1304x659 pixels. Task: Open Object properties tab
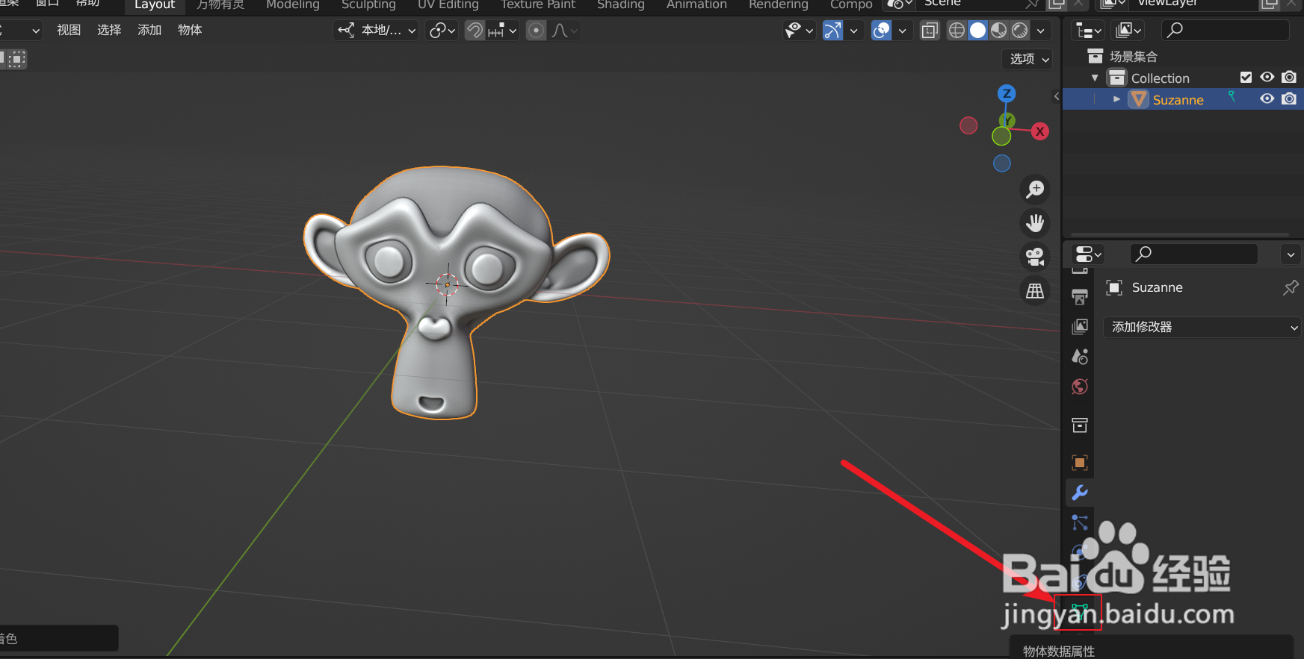pos(1080,463)
